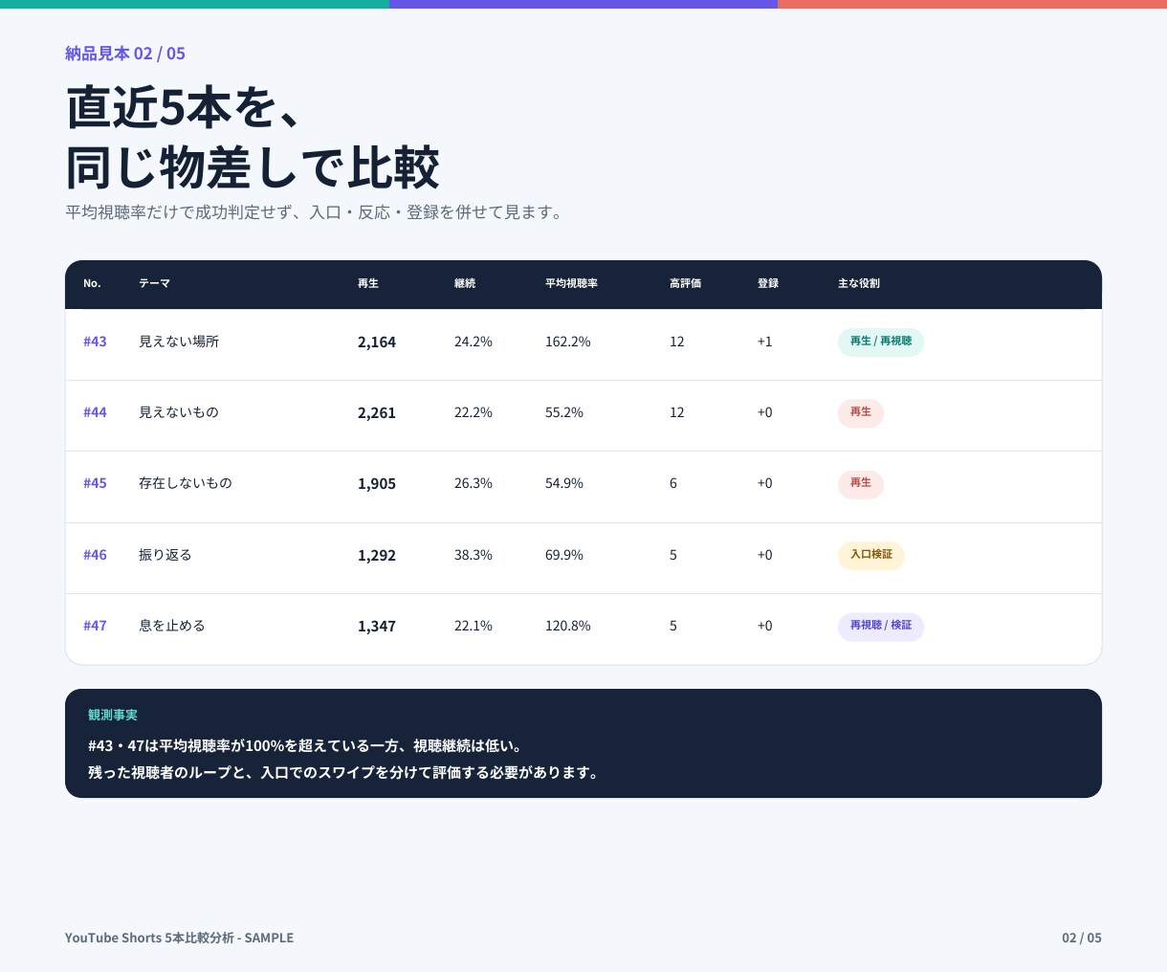Click the 観測事実 heading
Viewport: 1167px width, 972px height.
(113, 715)
